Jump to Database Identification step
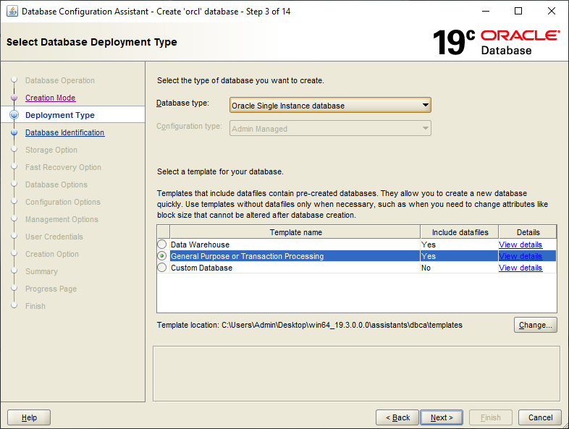The height and width of the screenshot is (429, 569). (x=64, y=132)
